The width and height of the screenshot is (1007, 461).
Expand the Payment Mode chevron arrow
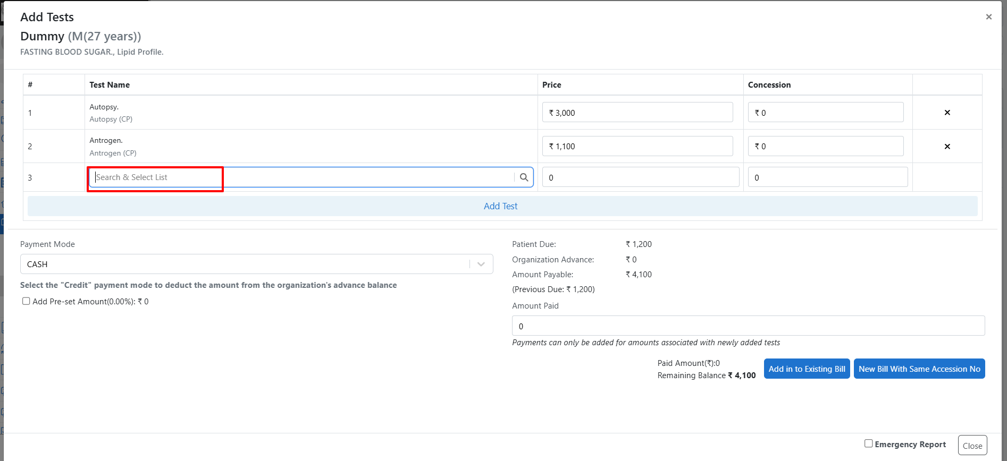point(481,264)
